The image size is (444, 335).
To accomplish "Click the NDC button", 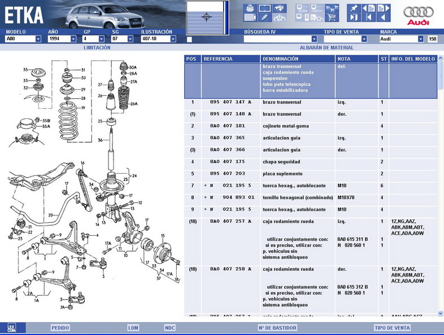I will [169, 328].
